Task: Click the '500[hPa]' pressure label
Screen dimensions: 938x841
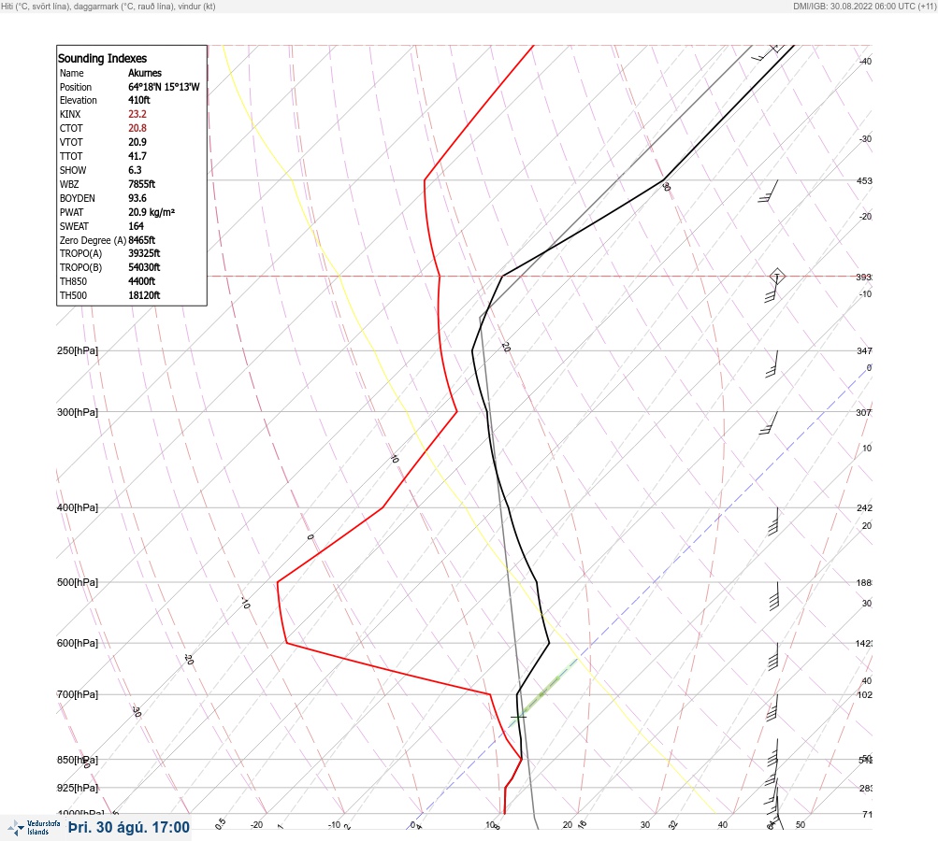Action: click(x=78, y=582)
